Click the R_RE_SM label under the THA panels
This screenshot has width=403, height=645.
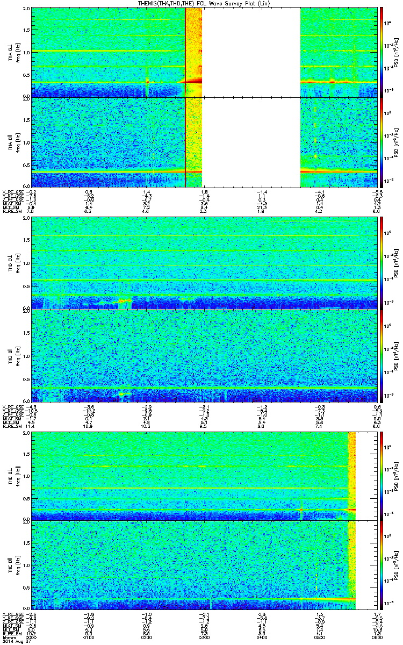[x=13, y=212]
